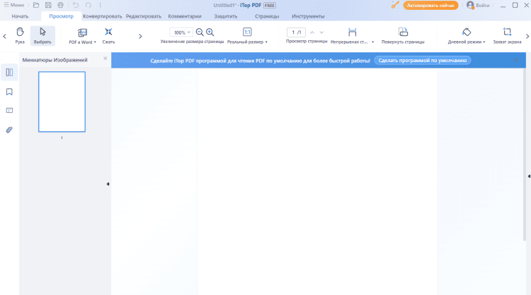
Task: Toggle Реальный размер 1:1 view
Action: (247, 32)
